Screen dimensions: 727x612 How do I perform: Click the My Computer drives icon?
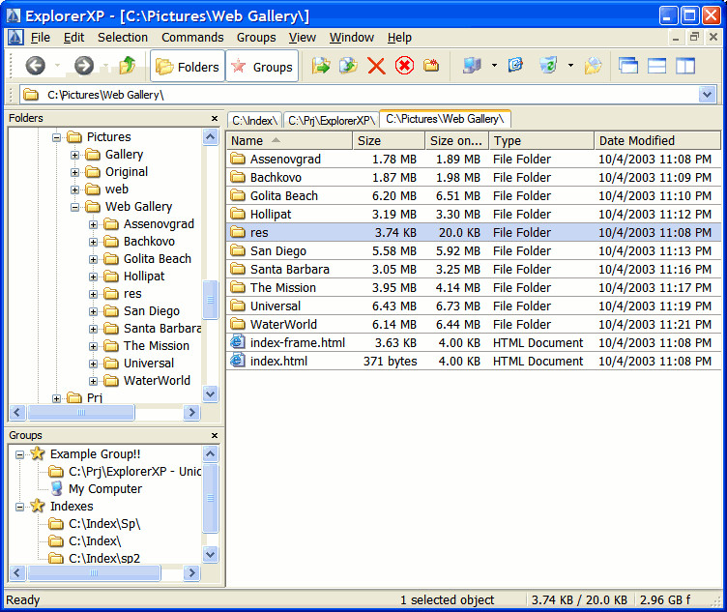point(472,66)
